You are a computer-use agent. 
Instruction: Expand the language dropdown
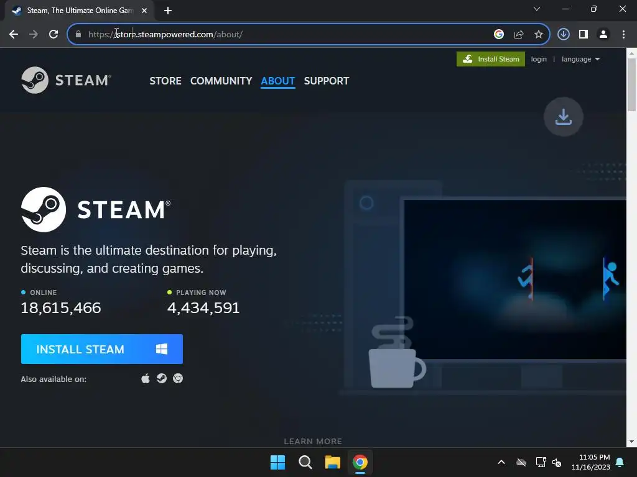(580, 59)
